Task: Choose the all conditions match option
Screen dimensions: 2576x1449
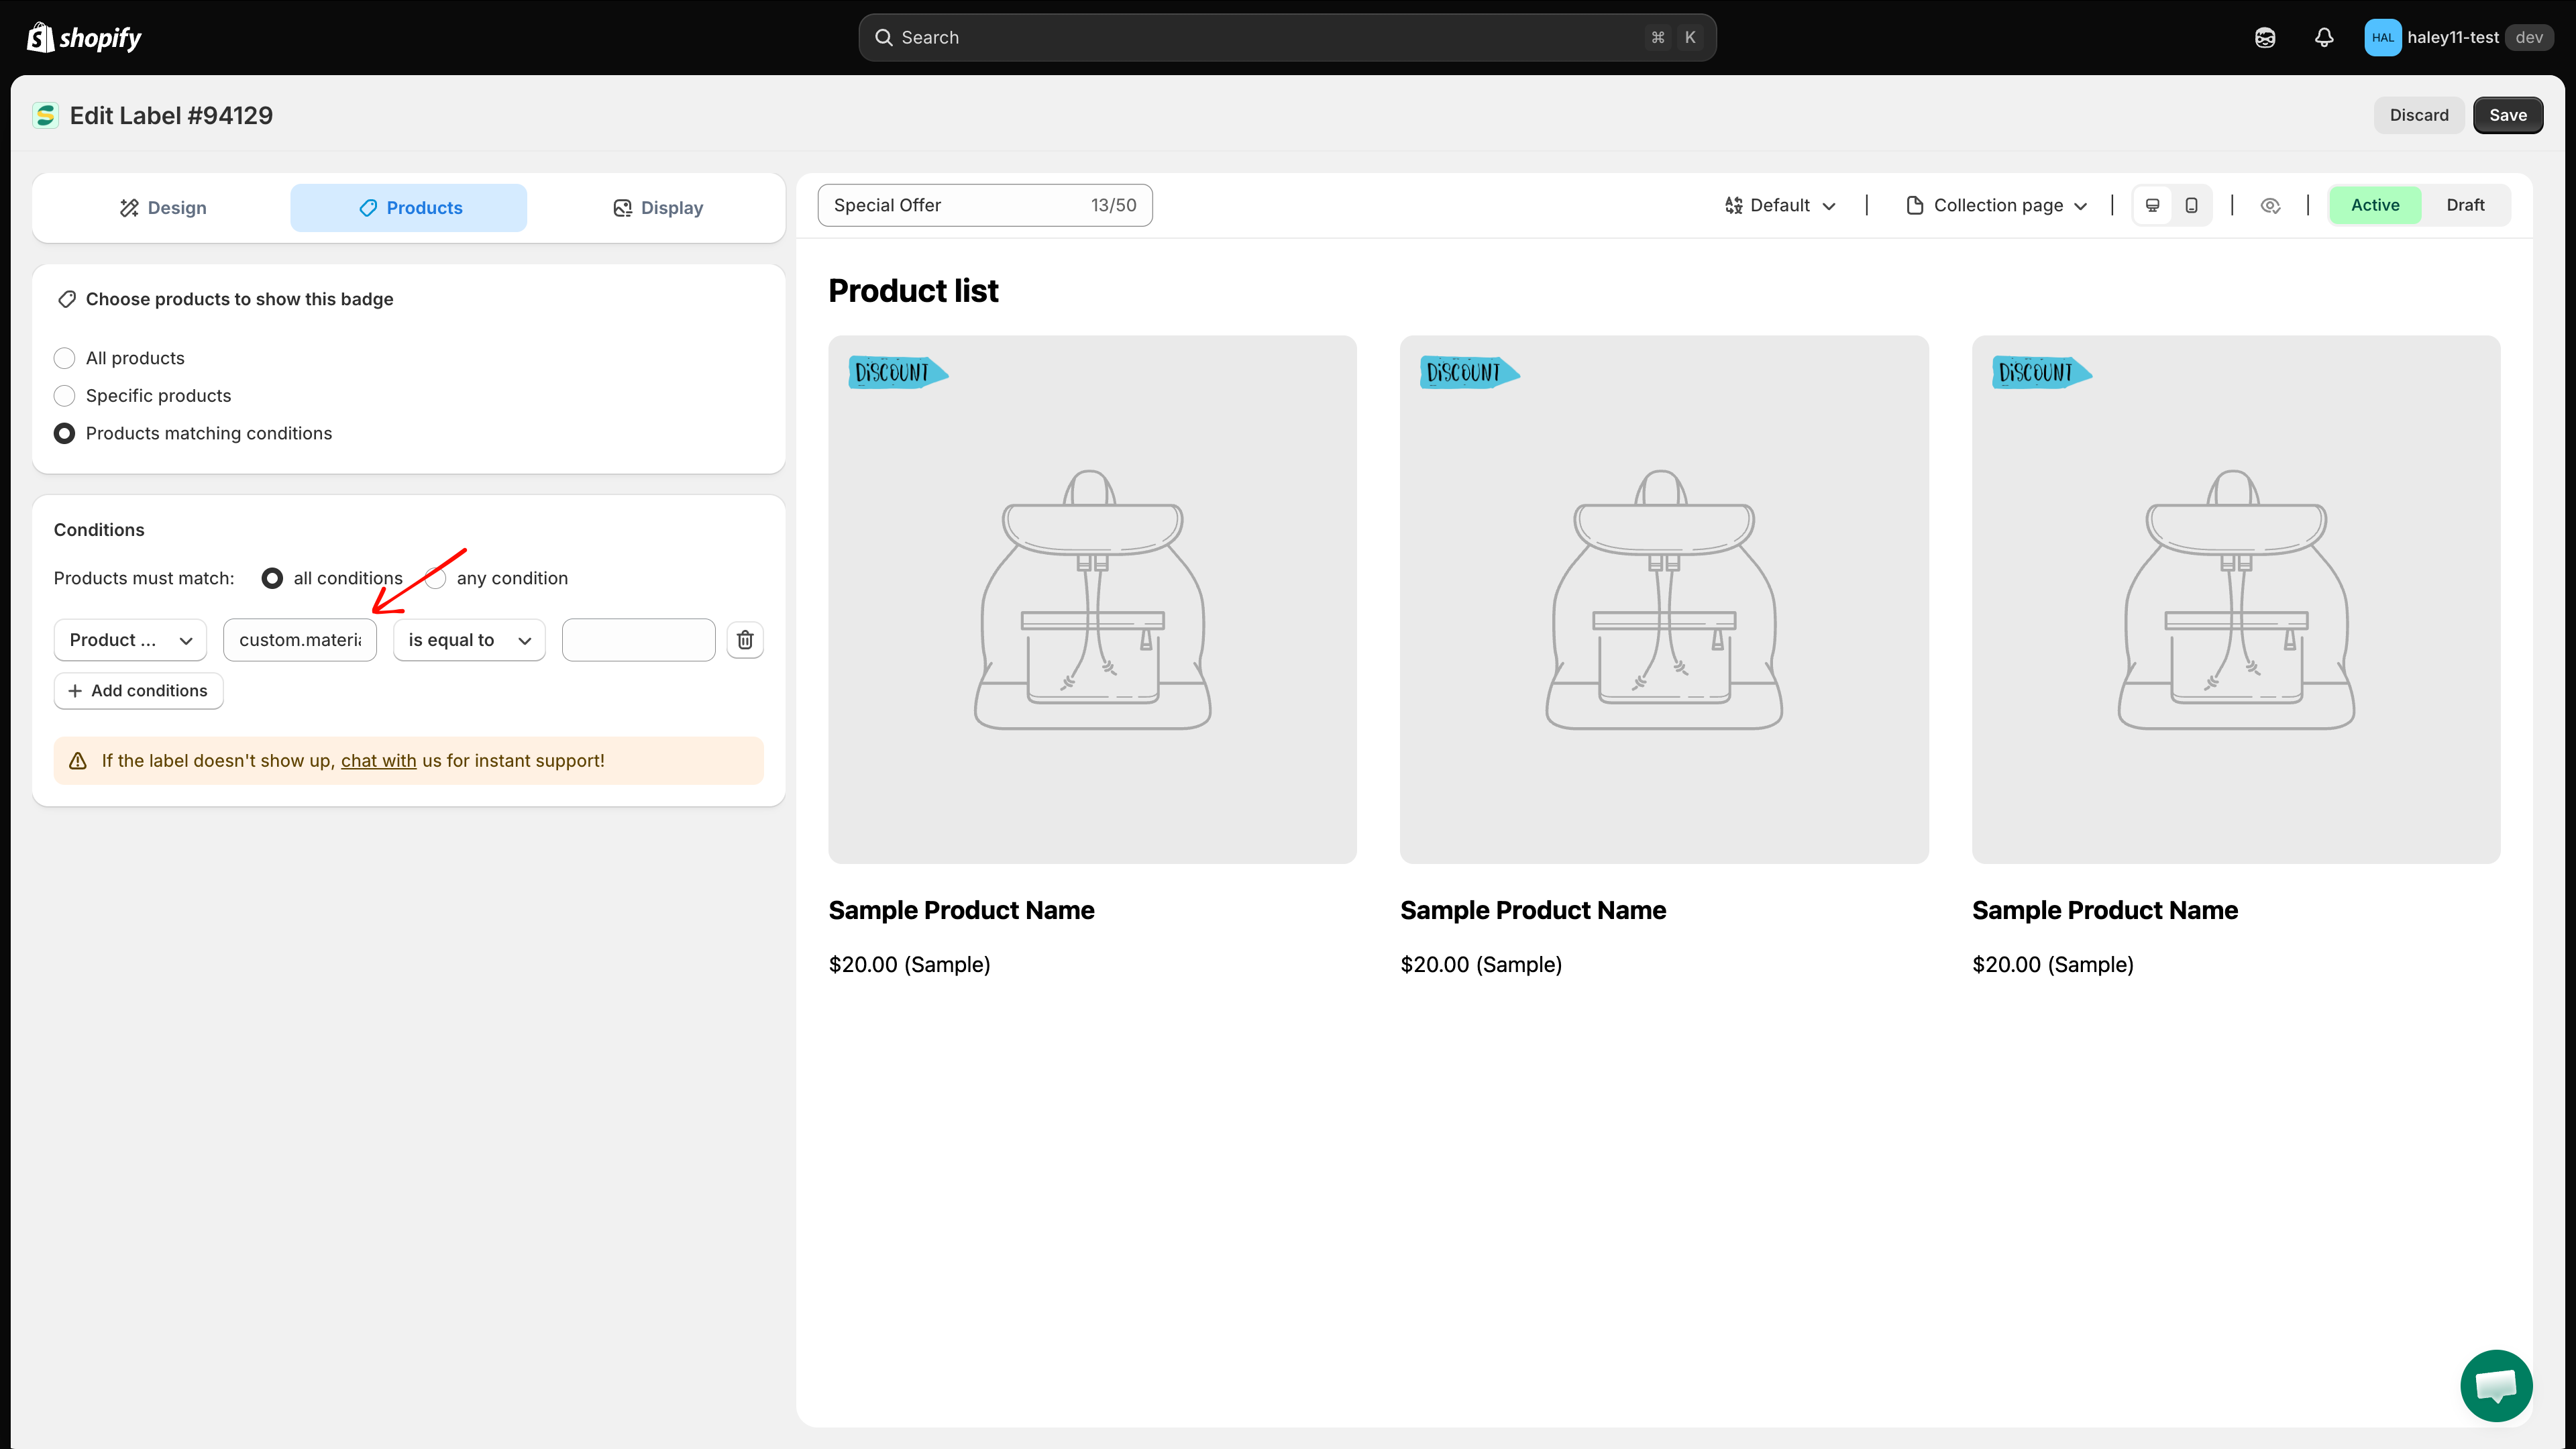Action: click(x=272, y=578)
